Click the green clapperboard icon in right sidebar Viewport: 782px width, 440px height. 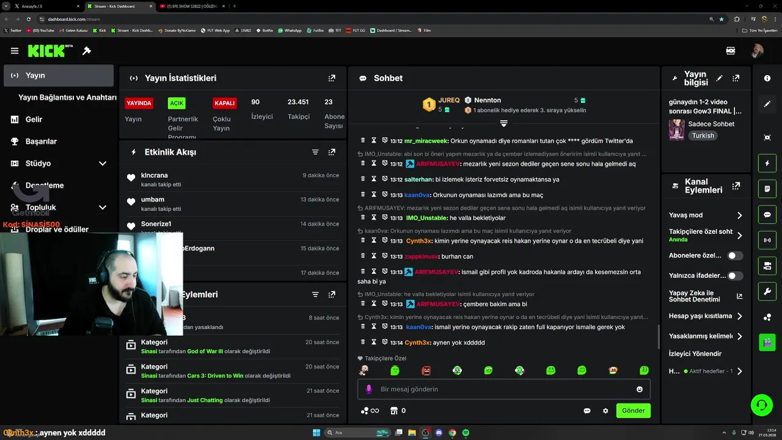(767, 342)
